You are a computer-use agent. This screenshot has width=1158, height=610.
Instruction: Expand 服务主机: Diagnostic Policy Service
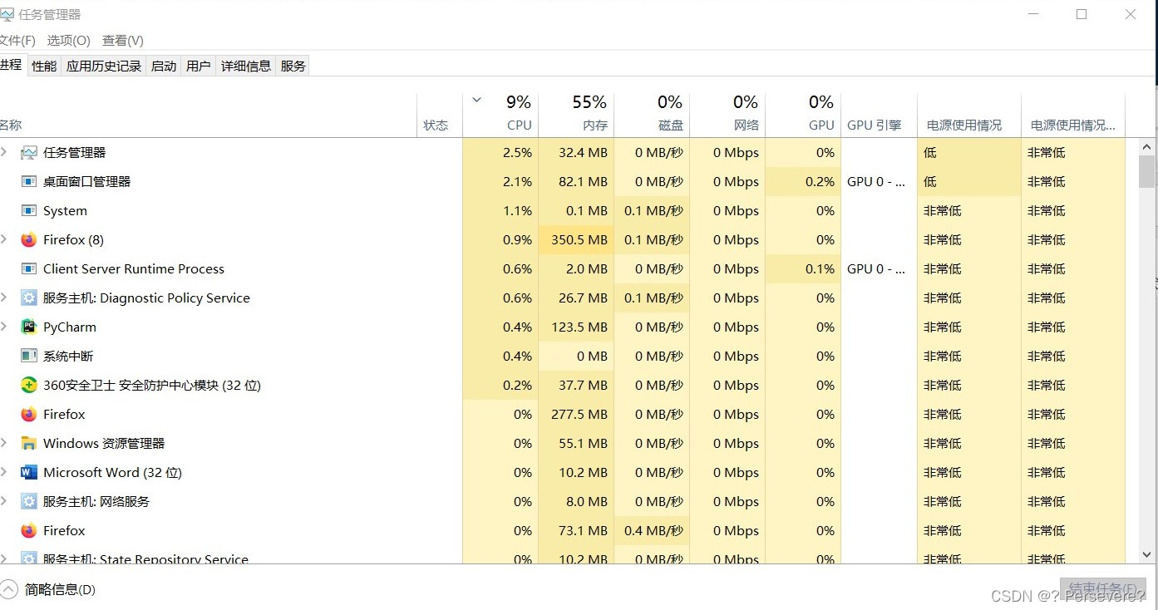pos(4,298)
